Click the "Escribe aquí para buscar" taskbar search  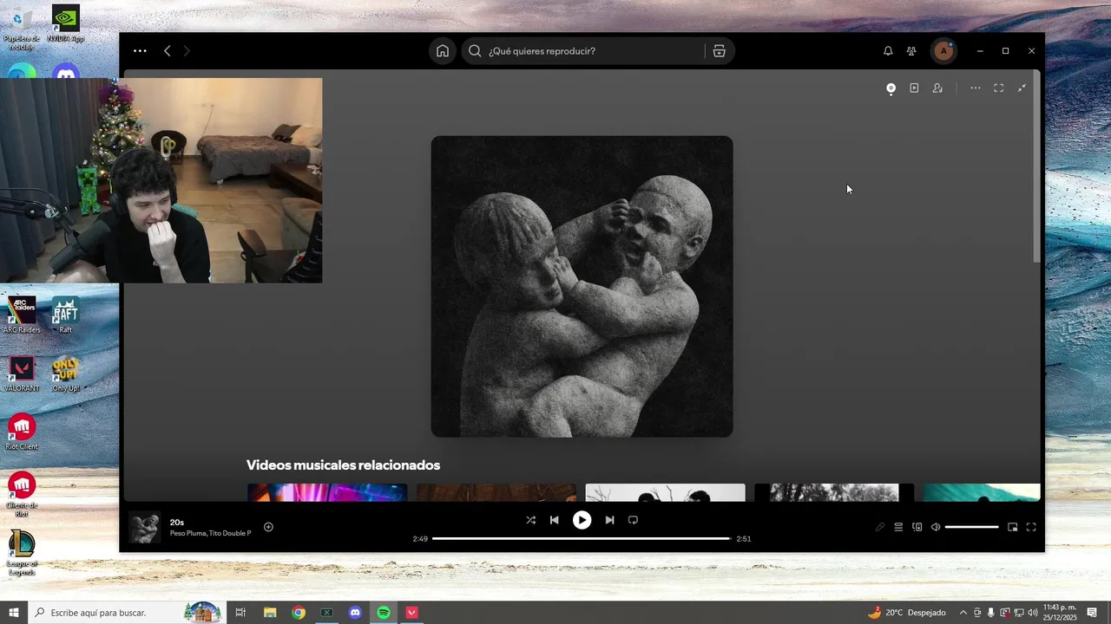point(128,613)
